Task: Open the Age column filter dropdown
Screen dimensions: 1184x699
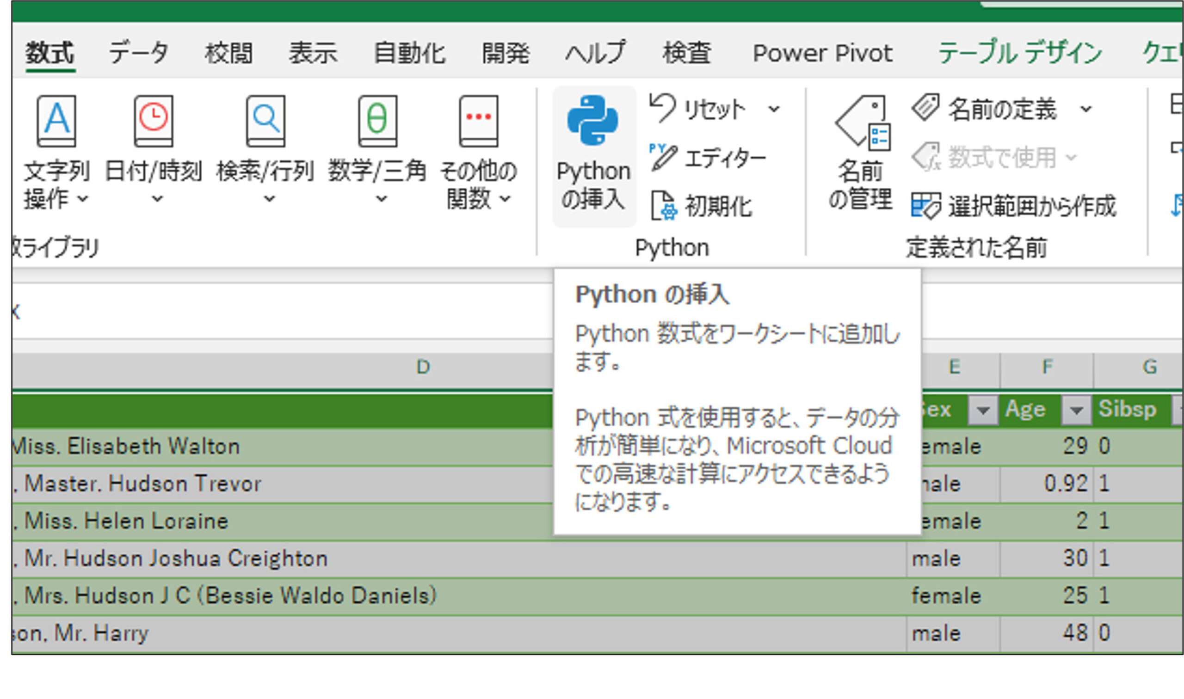Action: (x=1076, y=410)
